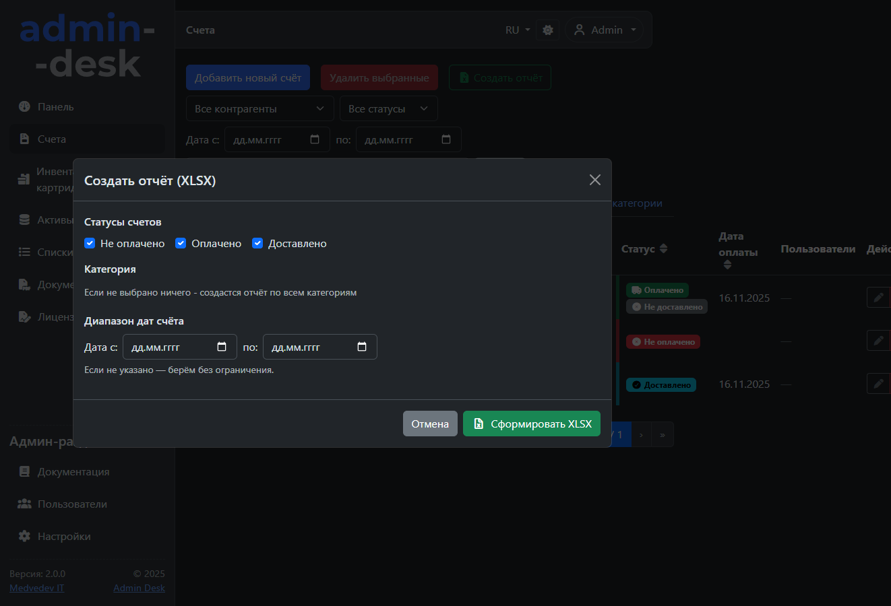Expand the Admin user menu
891x606 pixels.
605,30
